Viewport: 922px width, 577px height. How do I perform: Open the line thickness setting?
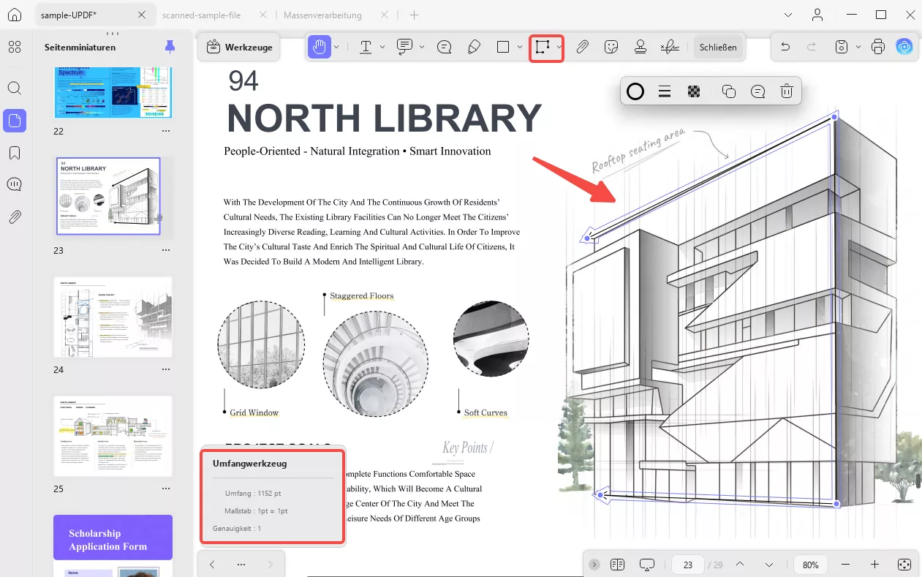pos(665,91)
